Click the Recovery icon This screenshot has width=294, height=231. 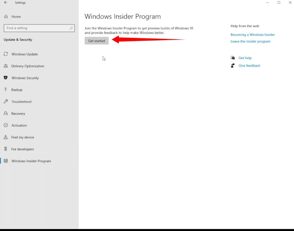pos(6,113)
